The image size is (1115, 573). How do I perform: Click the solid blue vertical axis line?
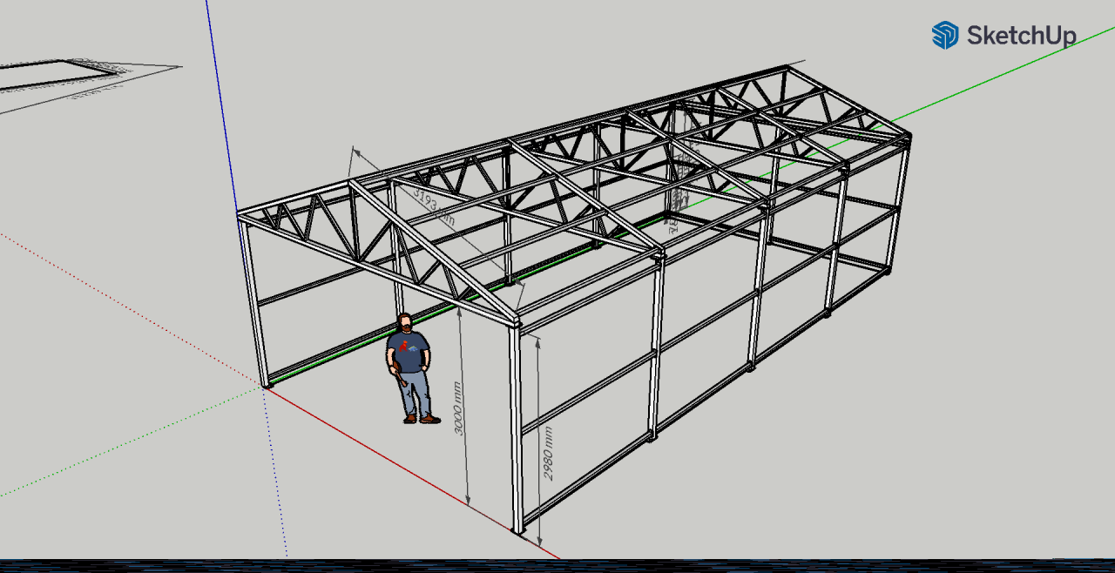pos(221,104)
